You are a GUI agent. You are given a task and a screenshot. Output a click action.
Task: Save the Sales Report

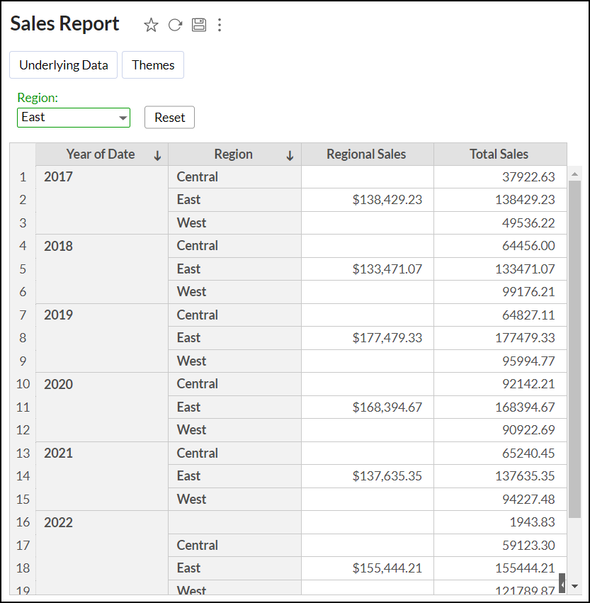(198, 24)
